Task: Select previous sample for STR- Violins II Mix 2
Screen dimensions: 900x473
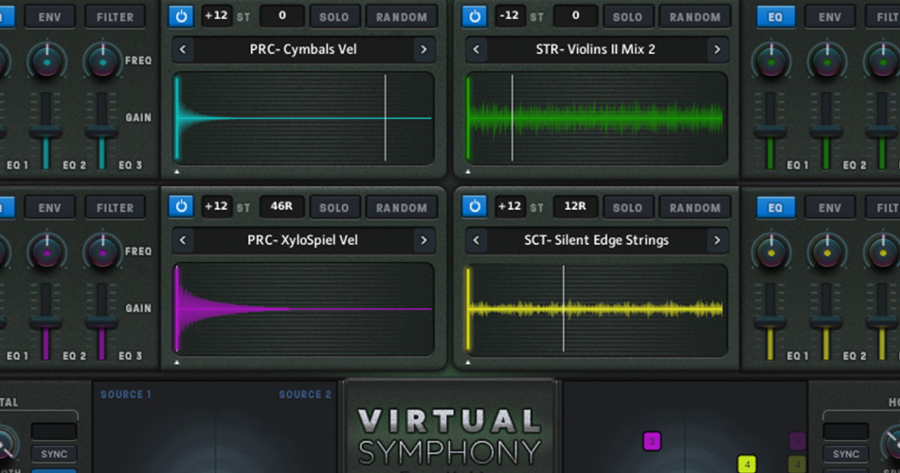Action: (476, 50)
